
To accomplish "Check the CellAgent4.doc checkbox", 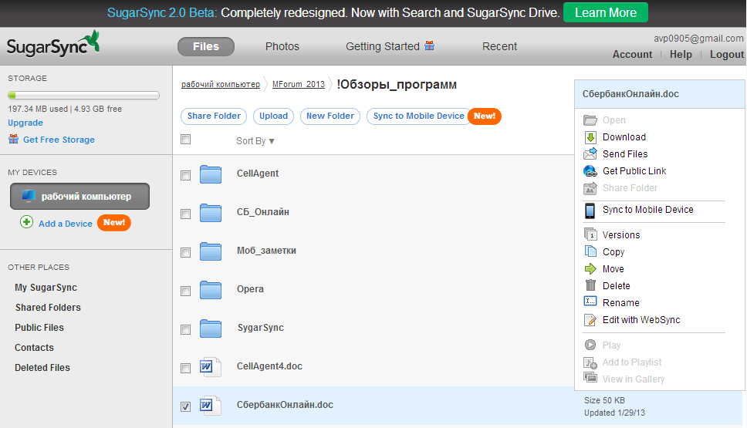I will click(x=186, y=368).
